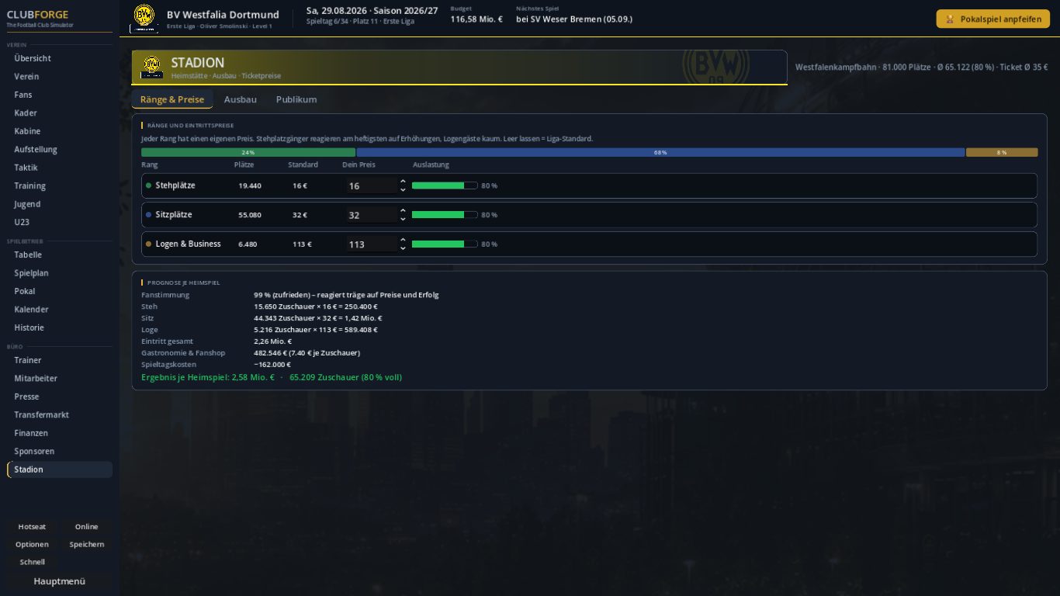Click the Stehplätze price input field
The height and width of the screenshot is (596, 1060).
pyautogui.click(x=372, y=185)
